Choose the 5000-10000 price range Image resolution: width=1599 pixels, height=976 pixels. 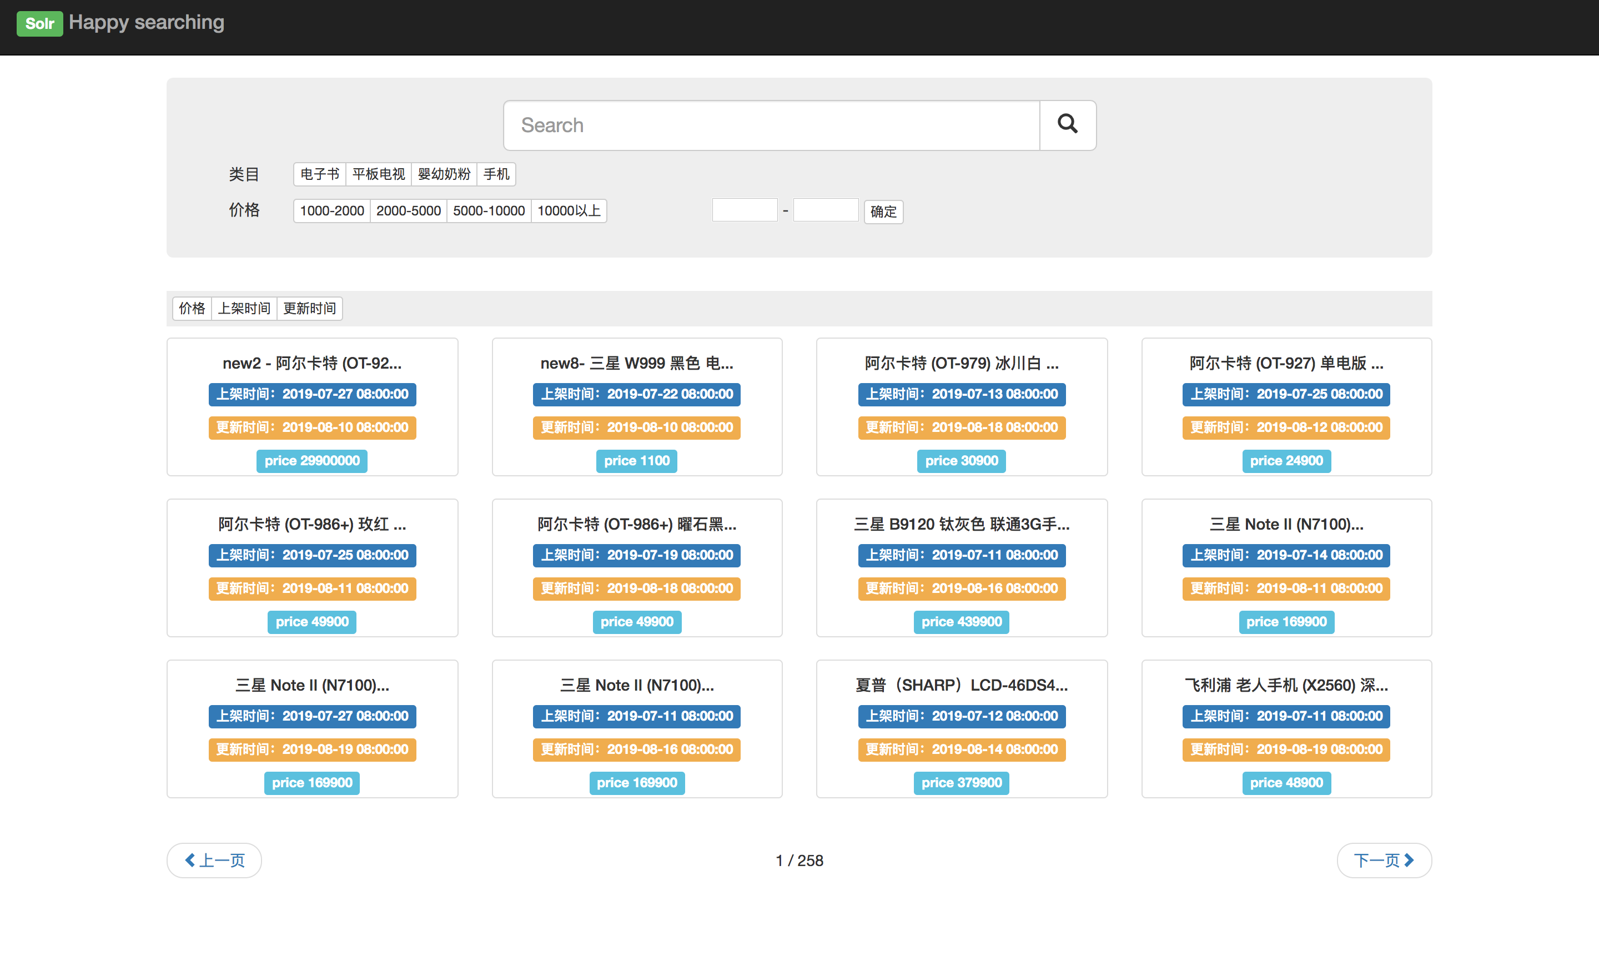click(x=489, y=211)
